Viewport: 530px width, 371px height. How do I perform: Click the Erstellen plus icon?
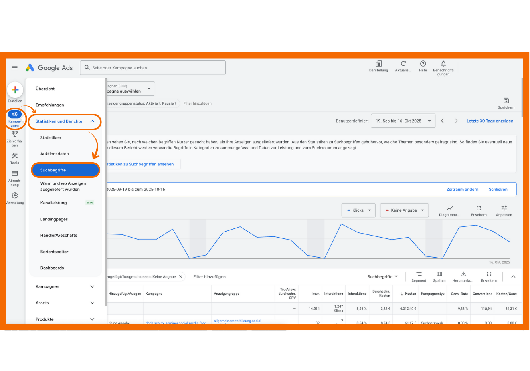[x=15, y=90]
